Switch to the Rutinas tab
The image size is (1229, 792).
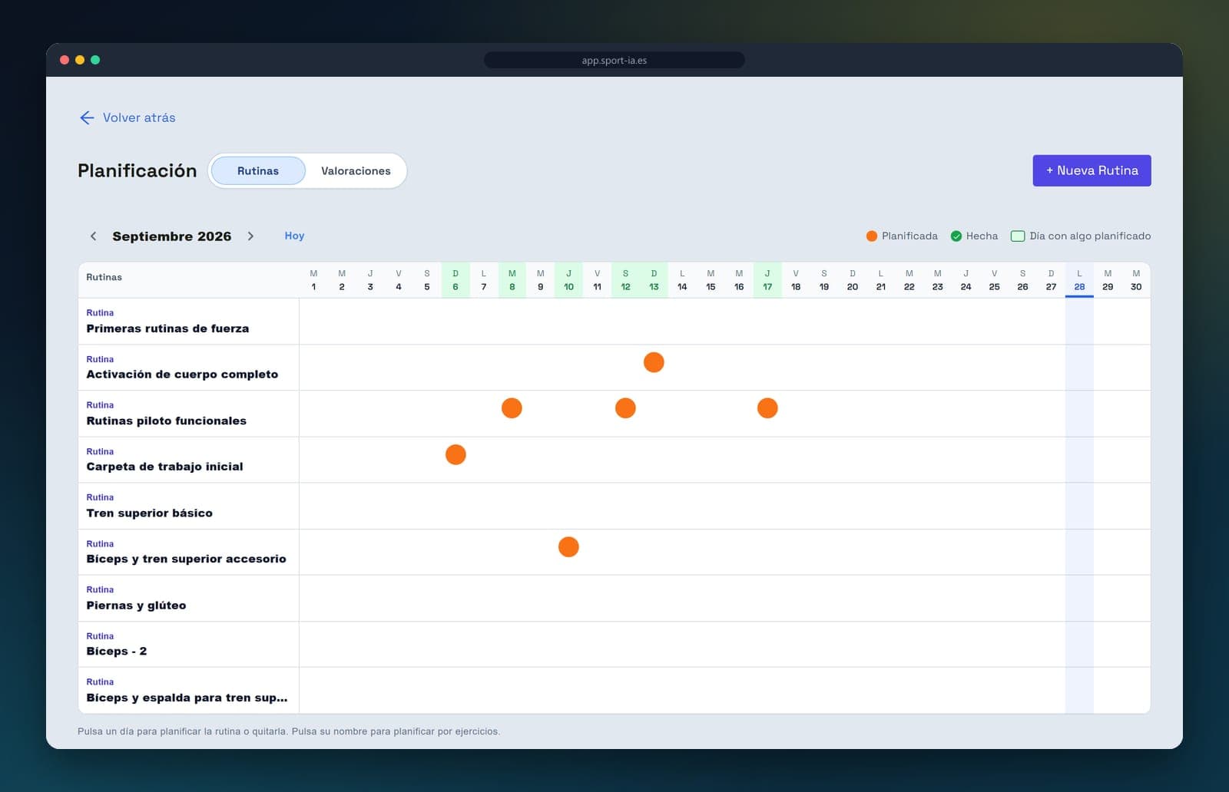[x=258, y=171]
